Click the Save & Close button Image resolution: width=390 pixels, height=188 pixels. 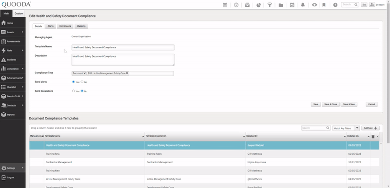[x=331, y=104]
